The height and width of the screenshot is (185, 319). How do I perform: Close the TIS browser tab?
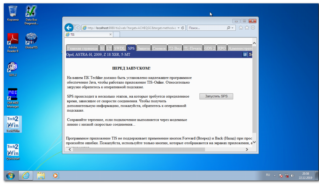[x=111, y=35]
